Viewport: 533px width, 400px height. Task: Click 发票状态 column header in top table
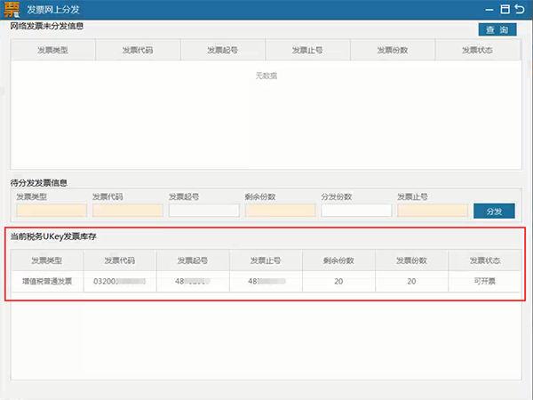(x=477, y=51)
